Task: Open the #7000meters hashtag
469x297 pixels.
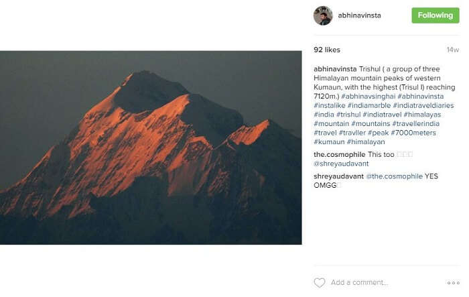Action: (413, 133)
